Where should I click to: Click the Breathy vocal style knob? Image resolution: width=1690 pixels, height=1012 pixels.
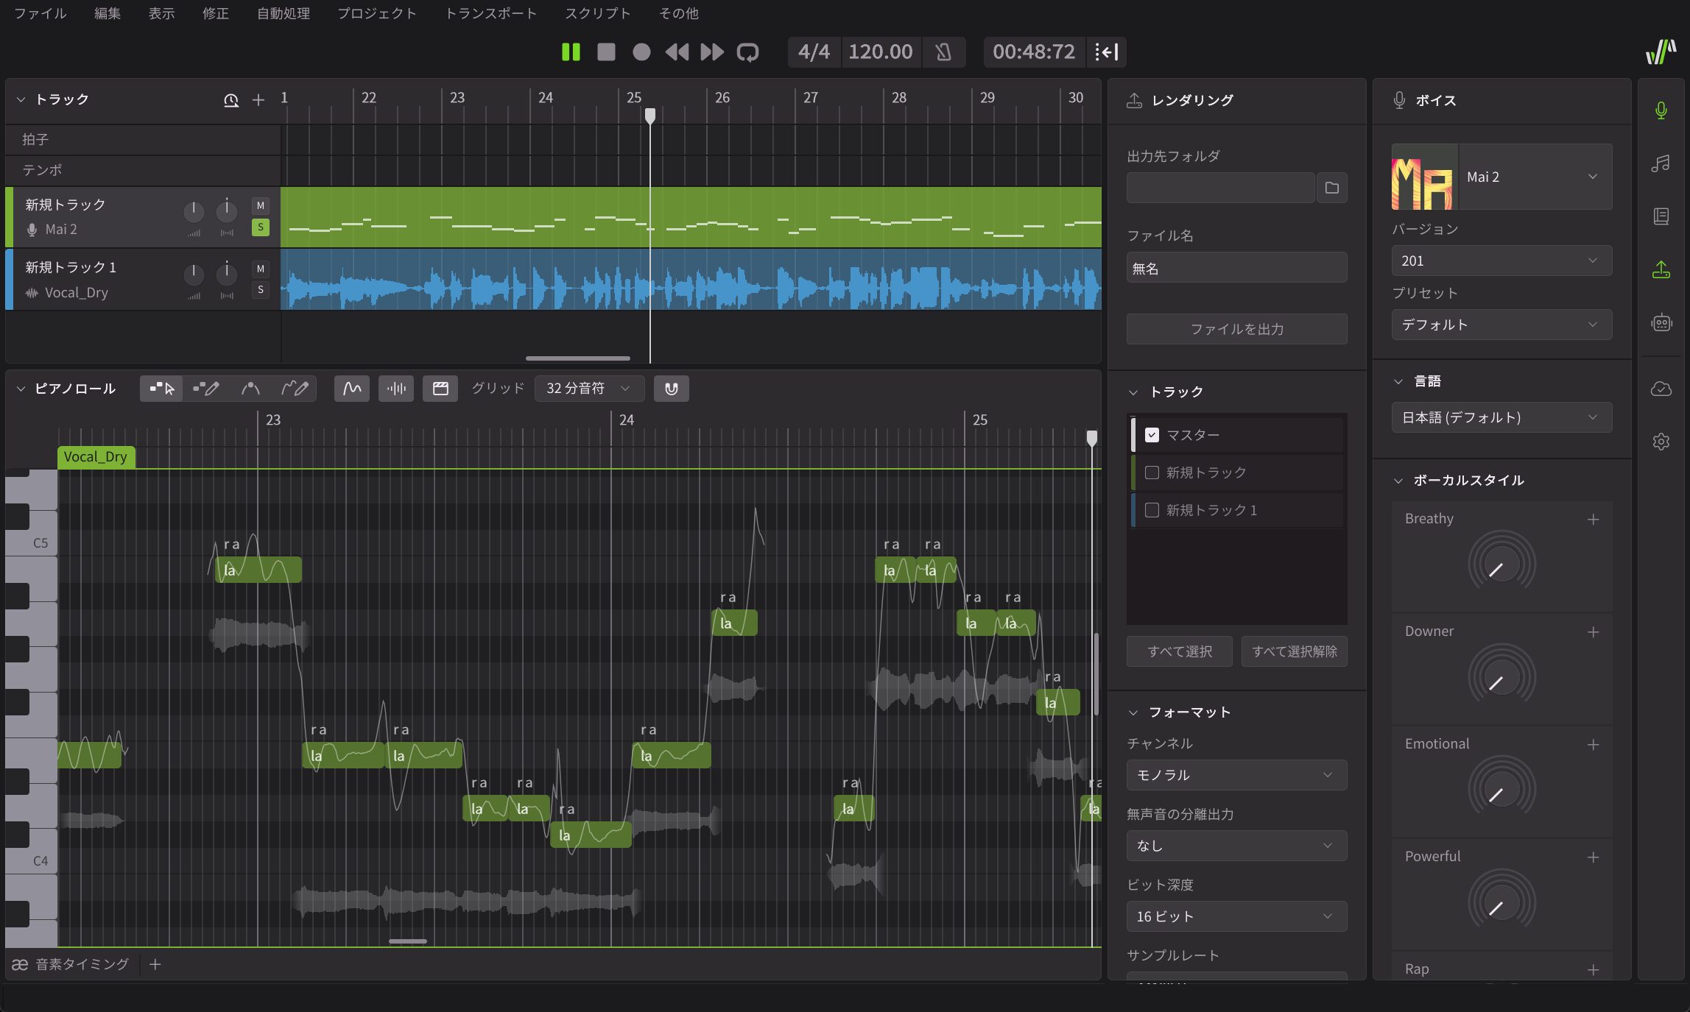click(1501, 564)
